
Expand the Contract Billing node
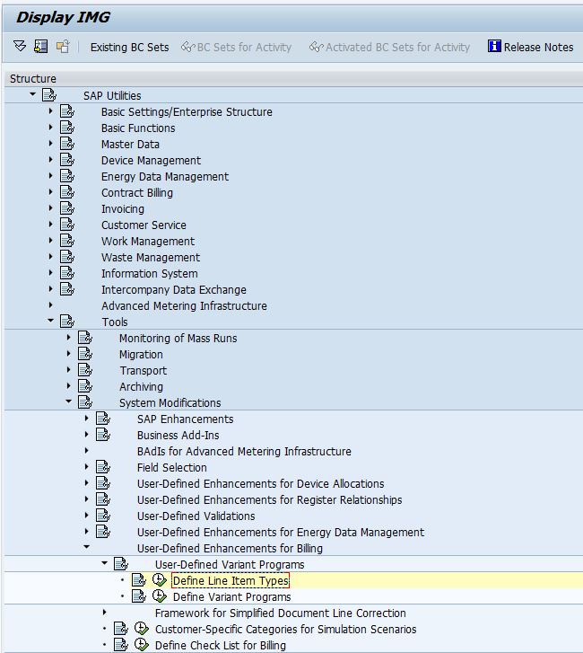tap(50, 192)
